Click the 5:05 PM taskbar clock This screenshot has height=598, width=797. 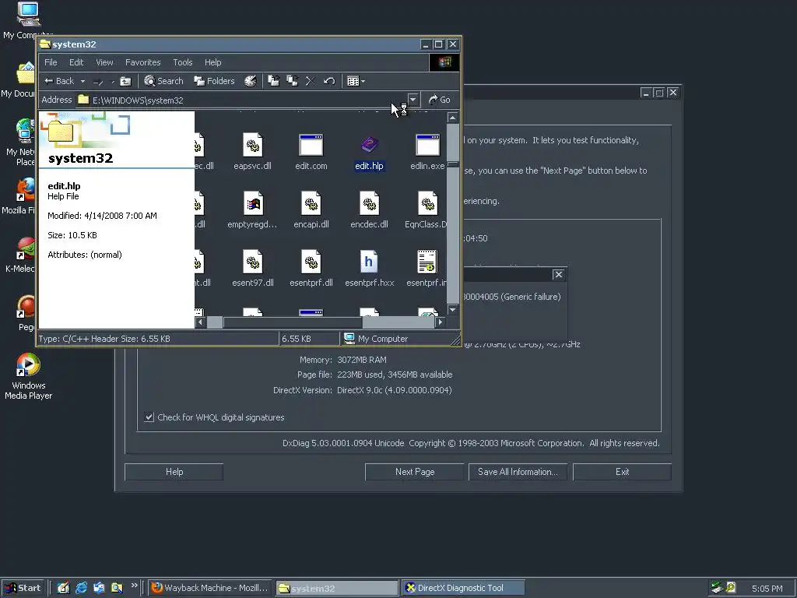[767, 589]
